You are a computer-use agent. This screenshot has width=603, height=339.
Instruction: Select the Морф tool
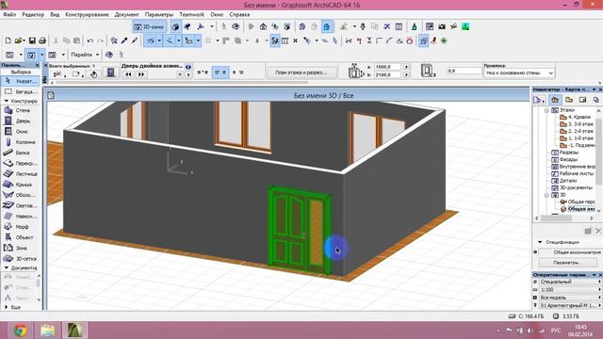pos(21,227)
